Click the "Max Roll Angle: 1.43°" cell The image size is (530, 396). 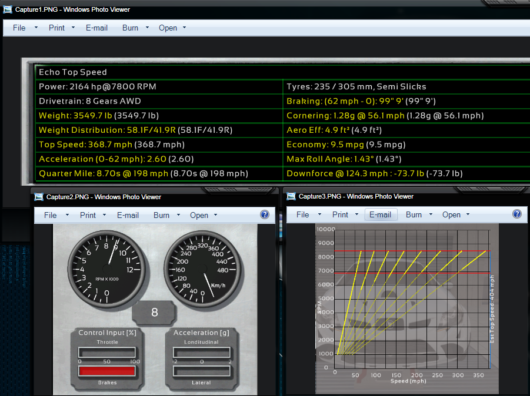point(406,159)
